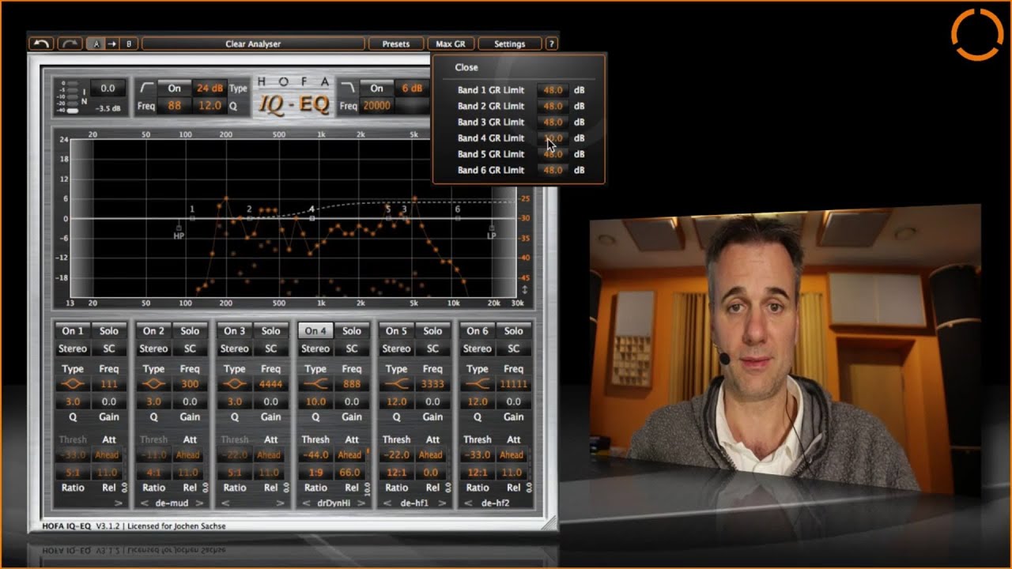Viewport: 1012px width, 569px height.
Task: Toggle the high-pass filter On button
Action: coord(174,89)
